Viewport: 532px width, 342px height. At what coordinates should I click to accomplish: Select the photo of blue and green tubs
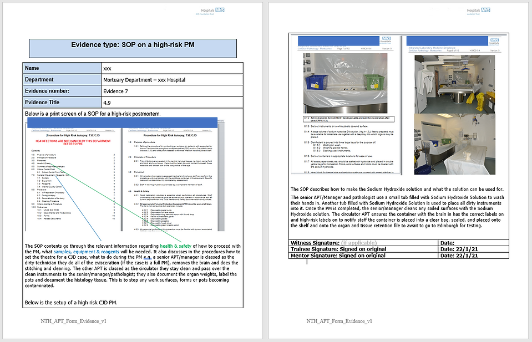[345, 83]
